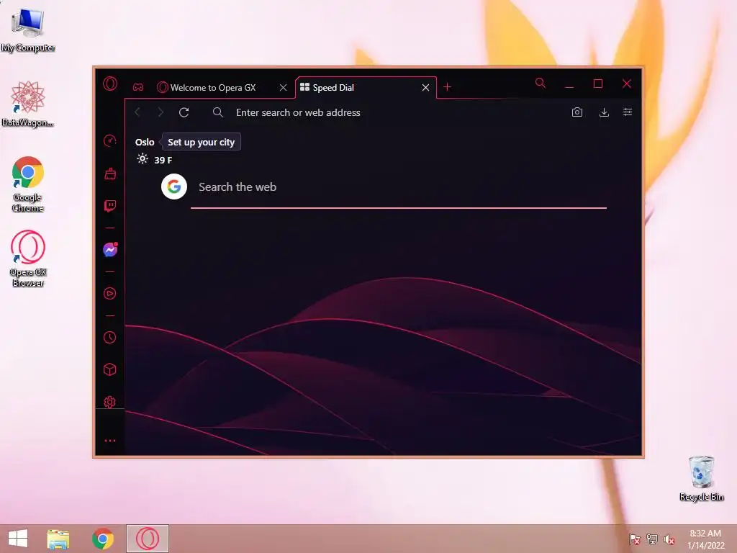The image size is (737, 553).
Task: Open GX Cleaner in sidebar
Action: tap(110, 174)
